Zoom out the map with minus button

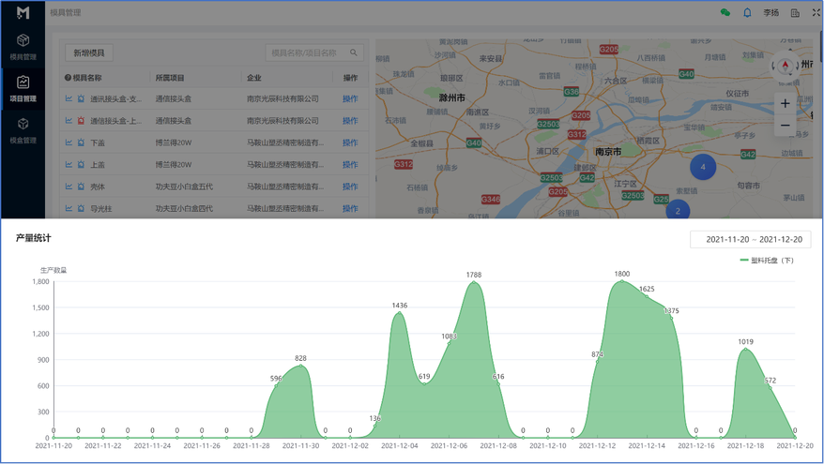pyautogui.click(x=786, y=126)
